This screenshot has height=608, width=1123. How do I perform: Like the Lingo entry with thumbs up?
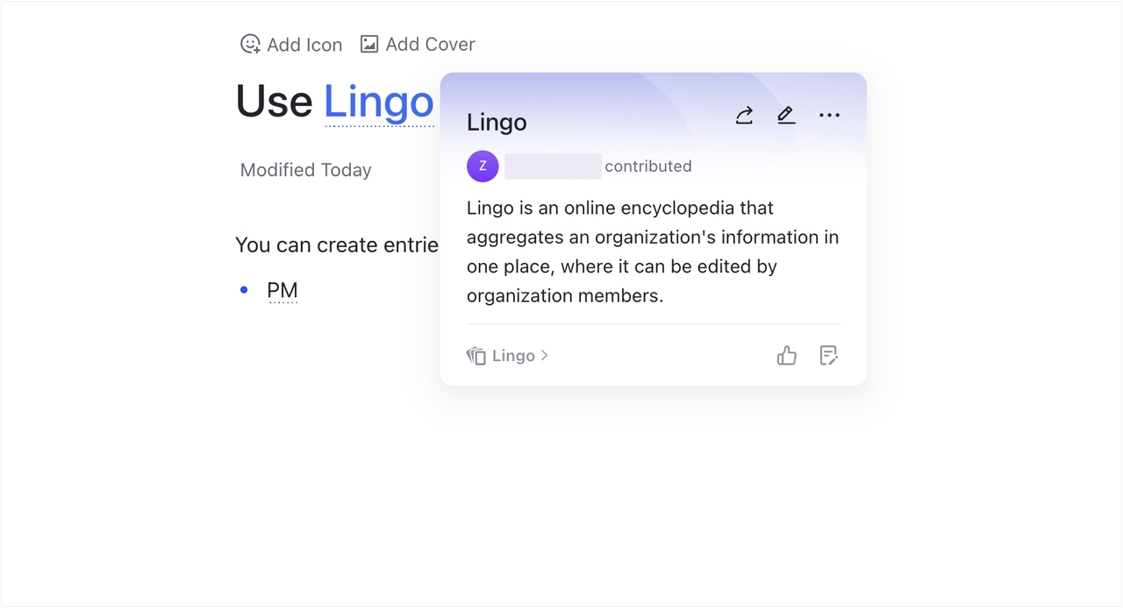(x=787, y=355)
